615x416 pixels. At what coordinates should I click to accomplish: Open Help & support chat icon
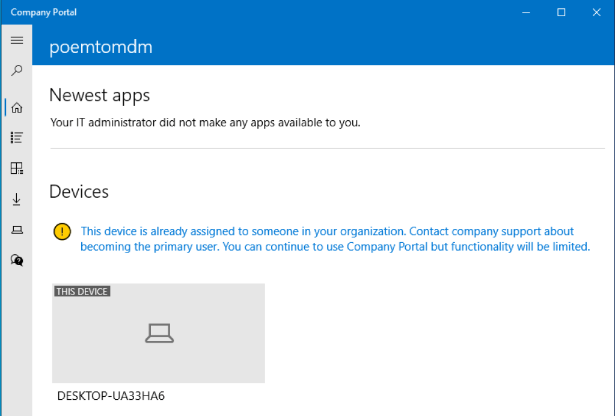click(17, 260)
